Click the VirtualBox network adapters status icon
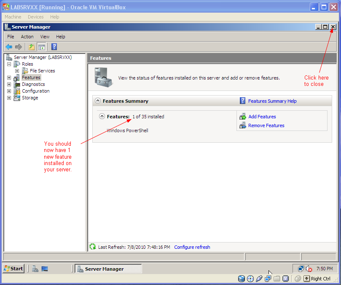 coord(268,279)
